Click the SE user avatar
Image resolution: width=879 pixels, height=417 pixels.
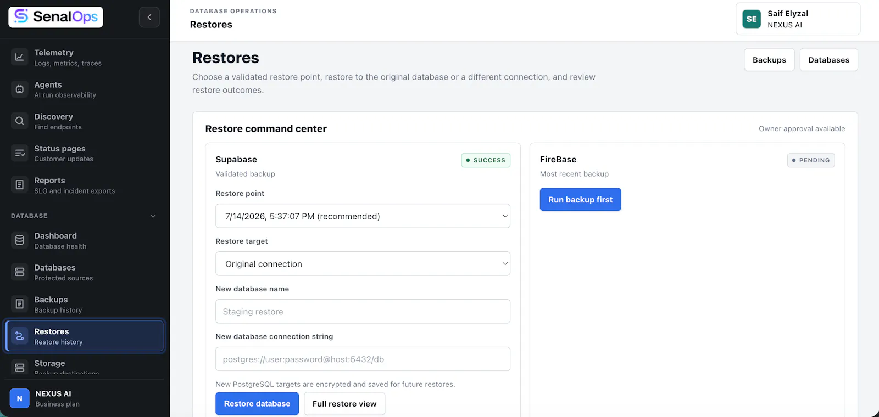(752, 19)
